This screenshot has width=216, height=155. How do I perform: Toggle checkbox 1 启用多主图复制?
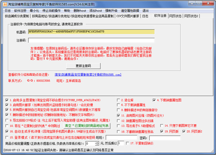pyautogui.click(x=7, y=100)
